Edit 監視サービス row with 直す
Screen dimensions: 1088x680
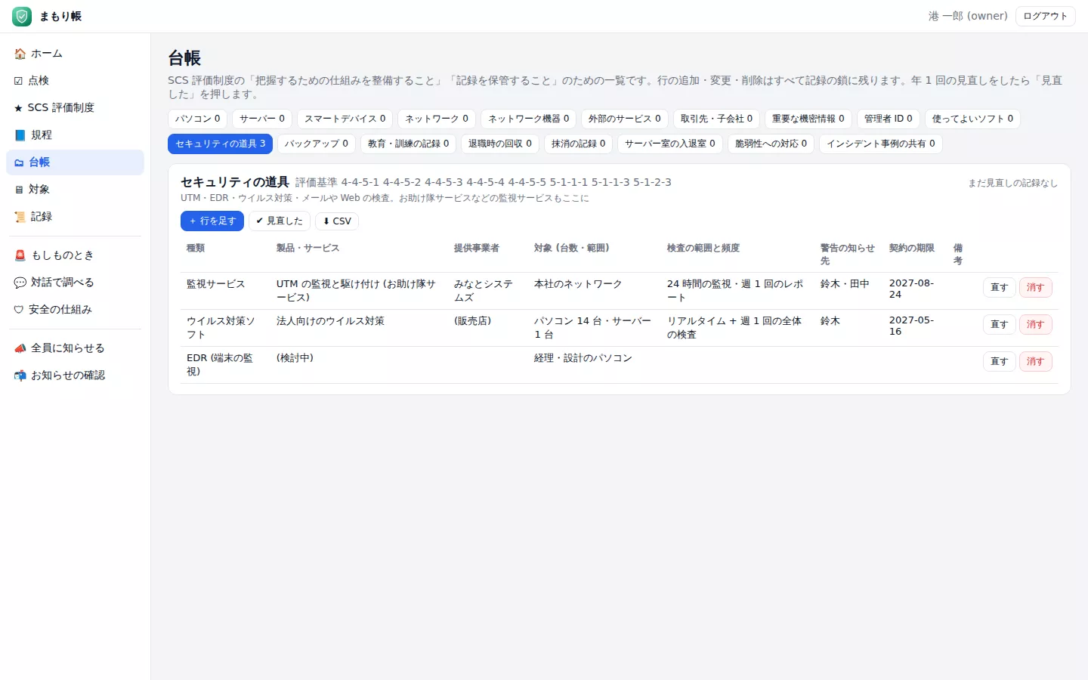point(999,287)
